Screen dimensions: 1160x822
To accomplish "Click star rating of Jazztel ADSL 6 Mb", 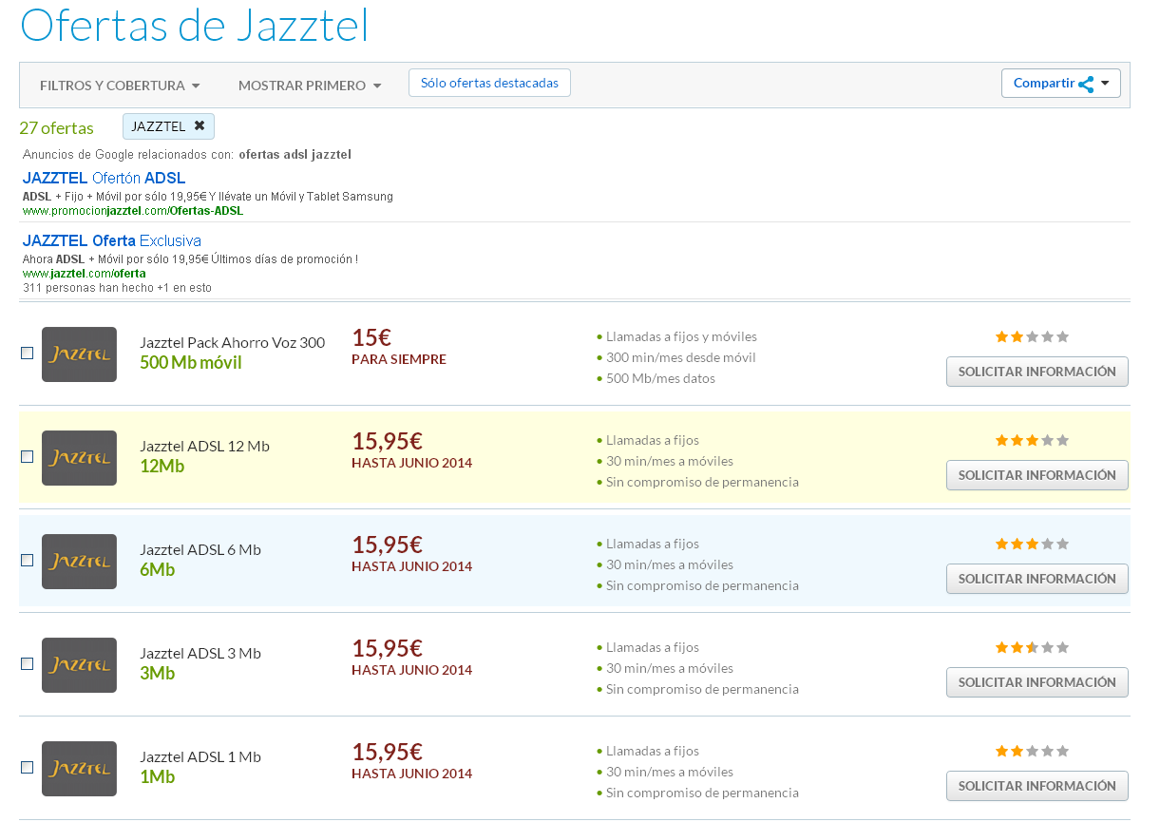I will 1032,544.
